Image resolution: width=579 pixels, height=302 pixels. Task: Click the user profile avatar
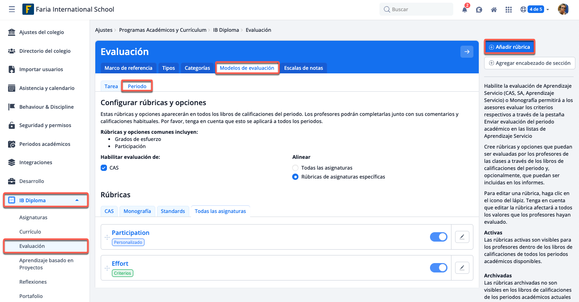563,9
